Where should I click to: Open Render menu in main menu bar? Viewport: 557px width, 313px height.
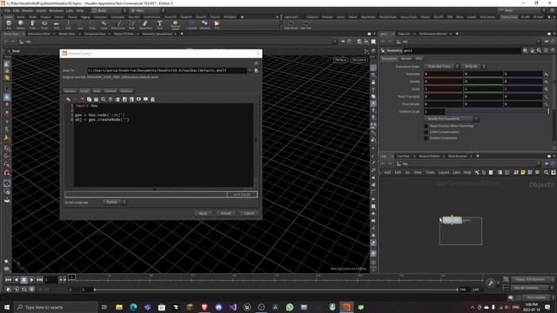point(27,10)
